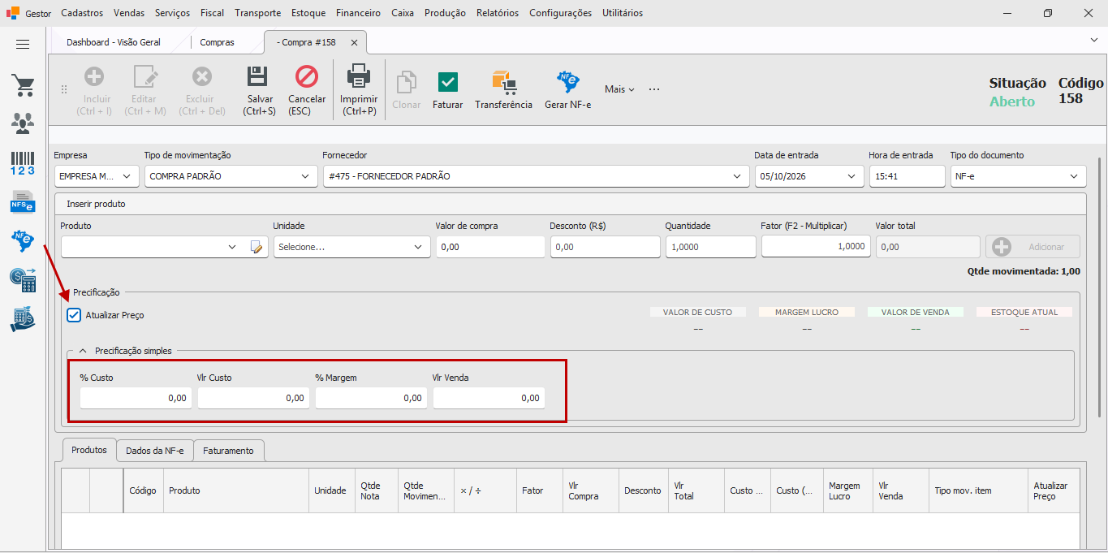The image size is (1108, 553).
Task: Open the shopping cart sidebar icon
Action: pos(23,85)
